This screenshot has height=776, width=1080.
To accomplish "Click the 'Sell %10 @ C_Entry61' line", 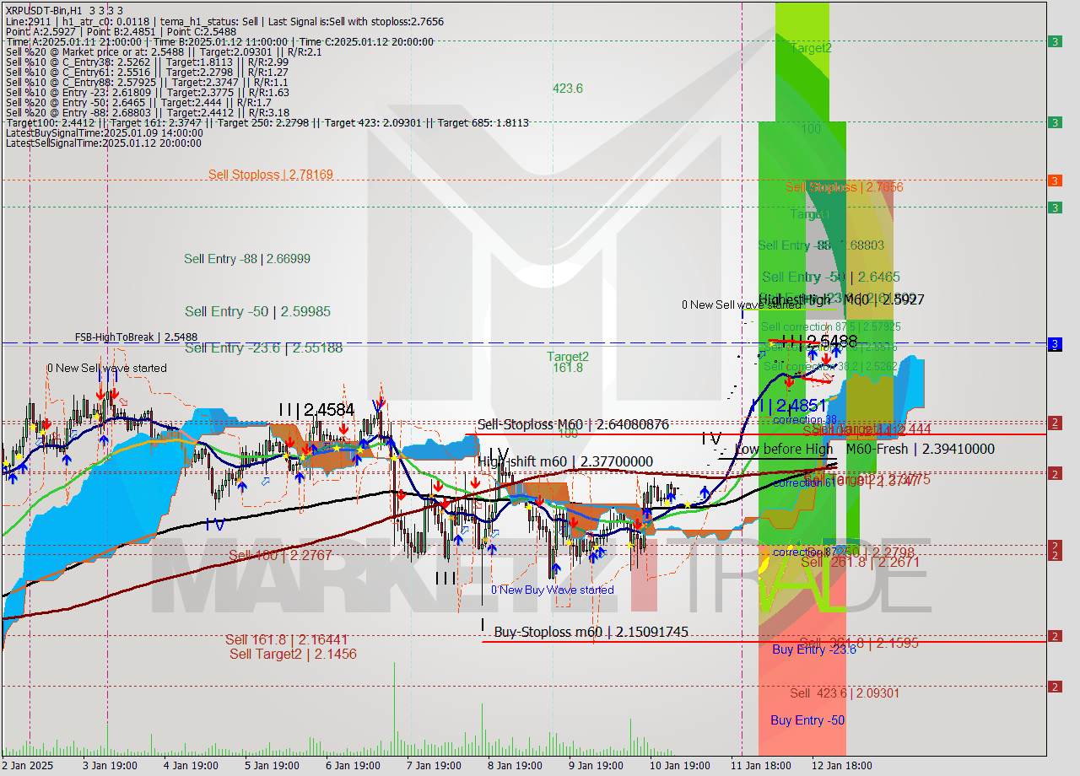I will 147,72.
